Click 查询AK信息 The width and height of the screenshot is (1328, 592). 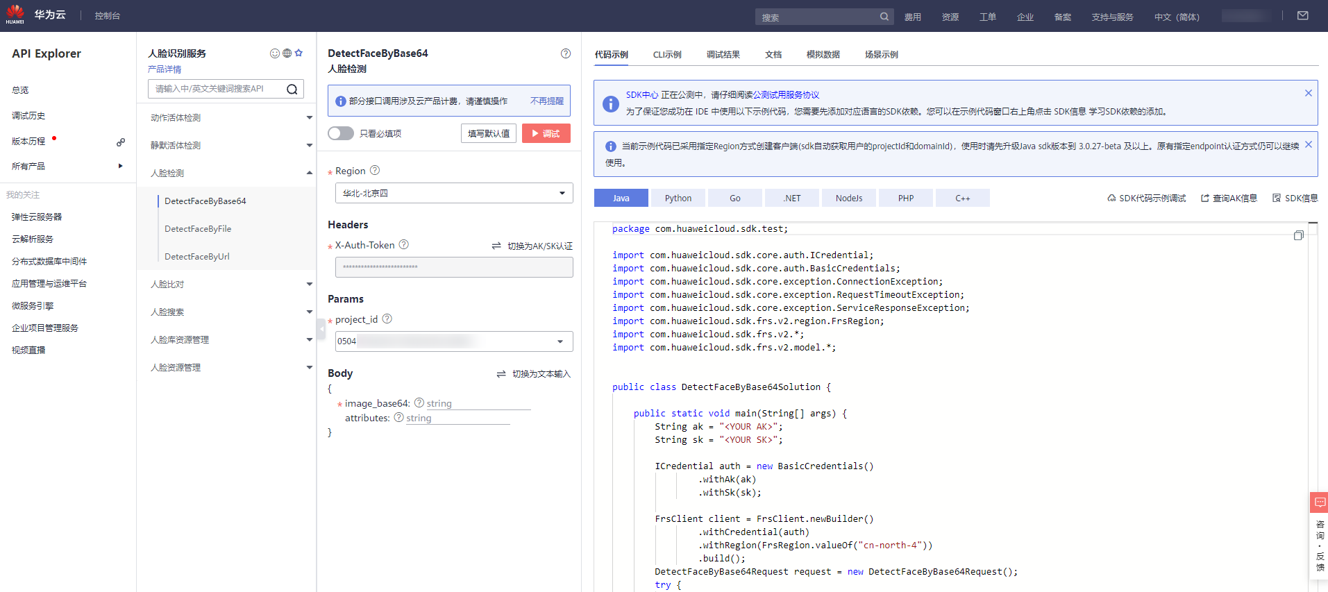click(1229, 198)
